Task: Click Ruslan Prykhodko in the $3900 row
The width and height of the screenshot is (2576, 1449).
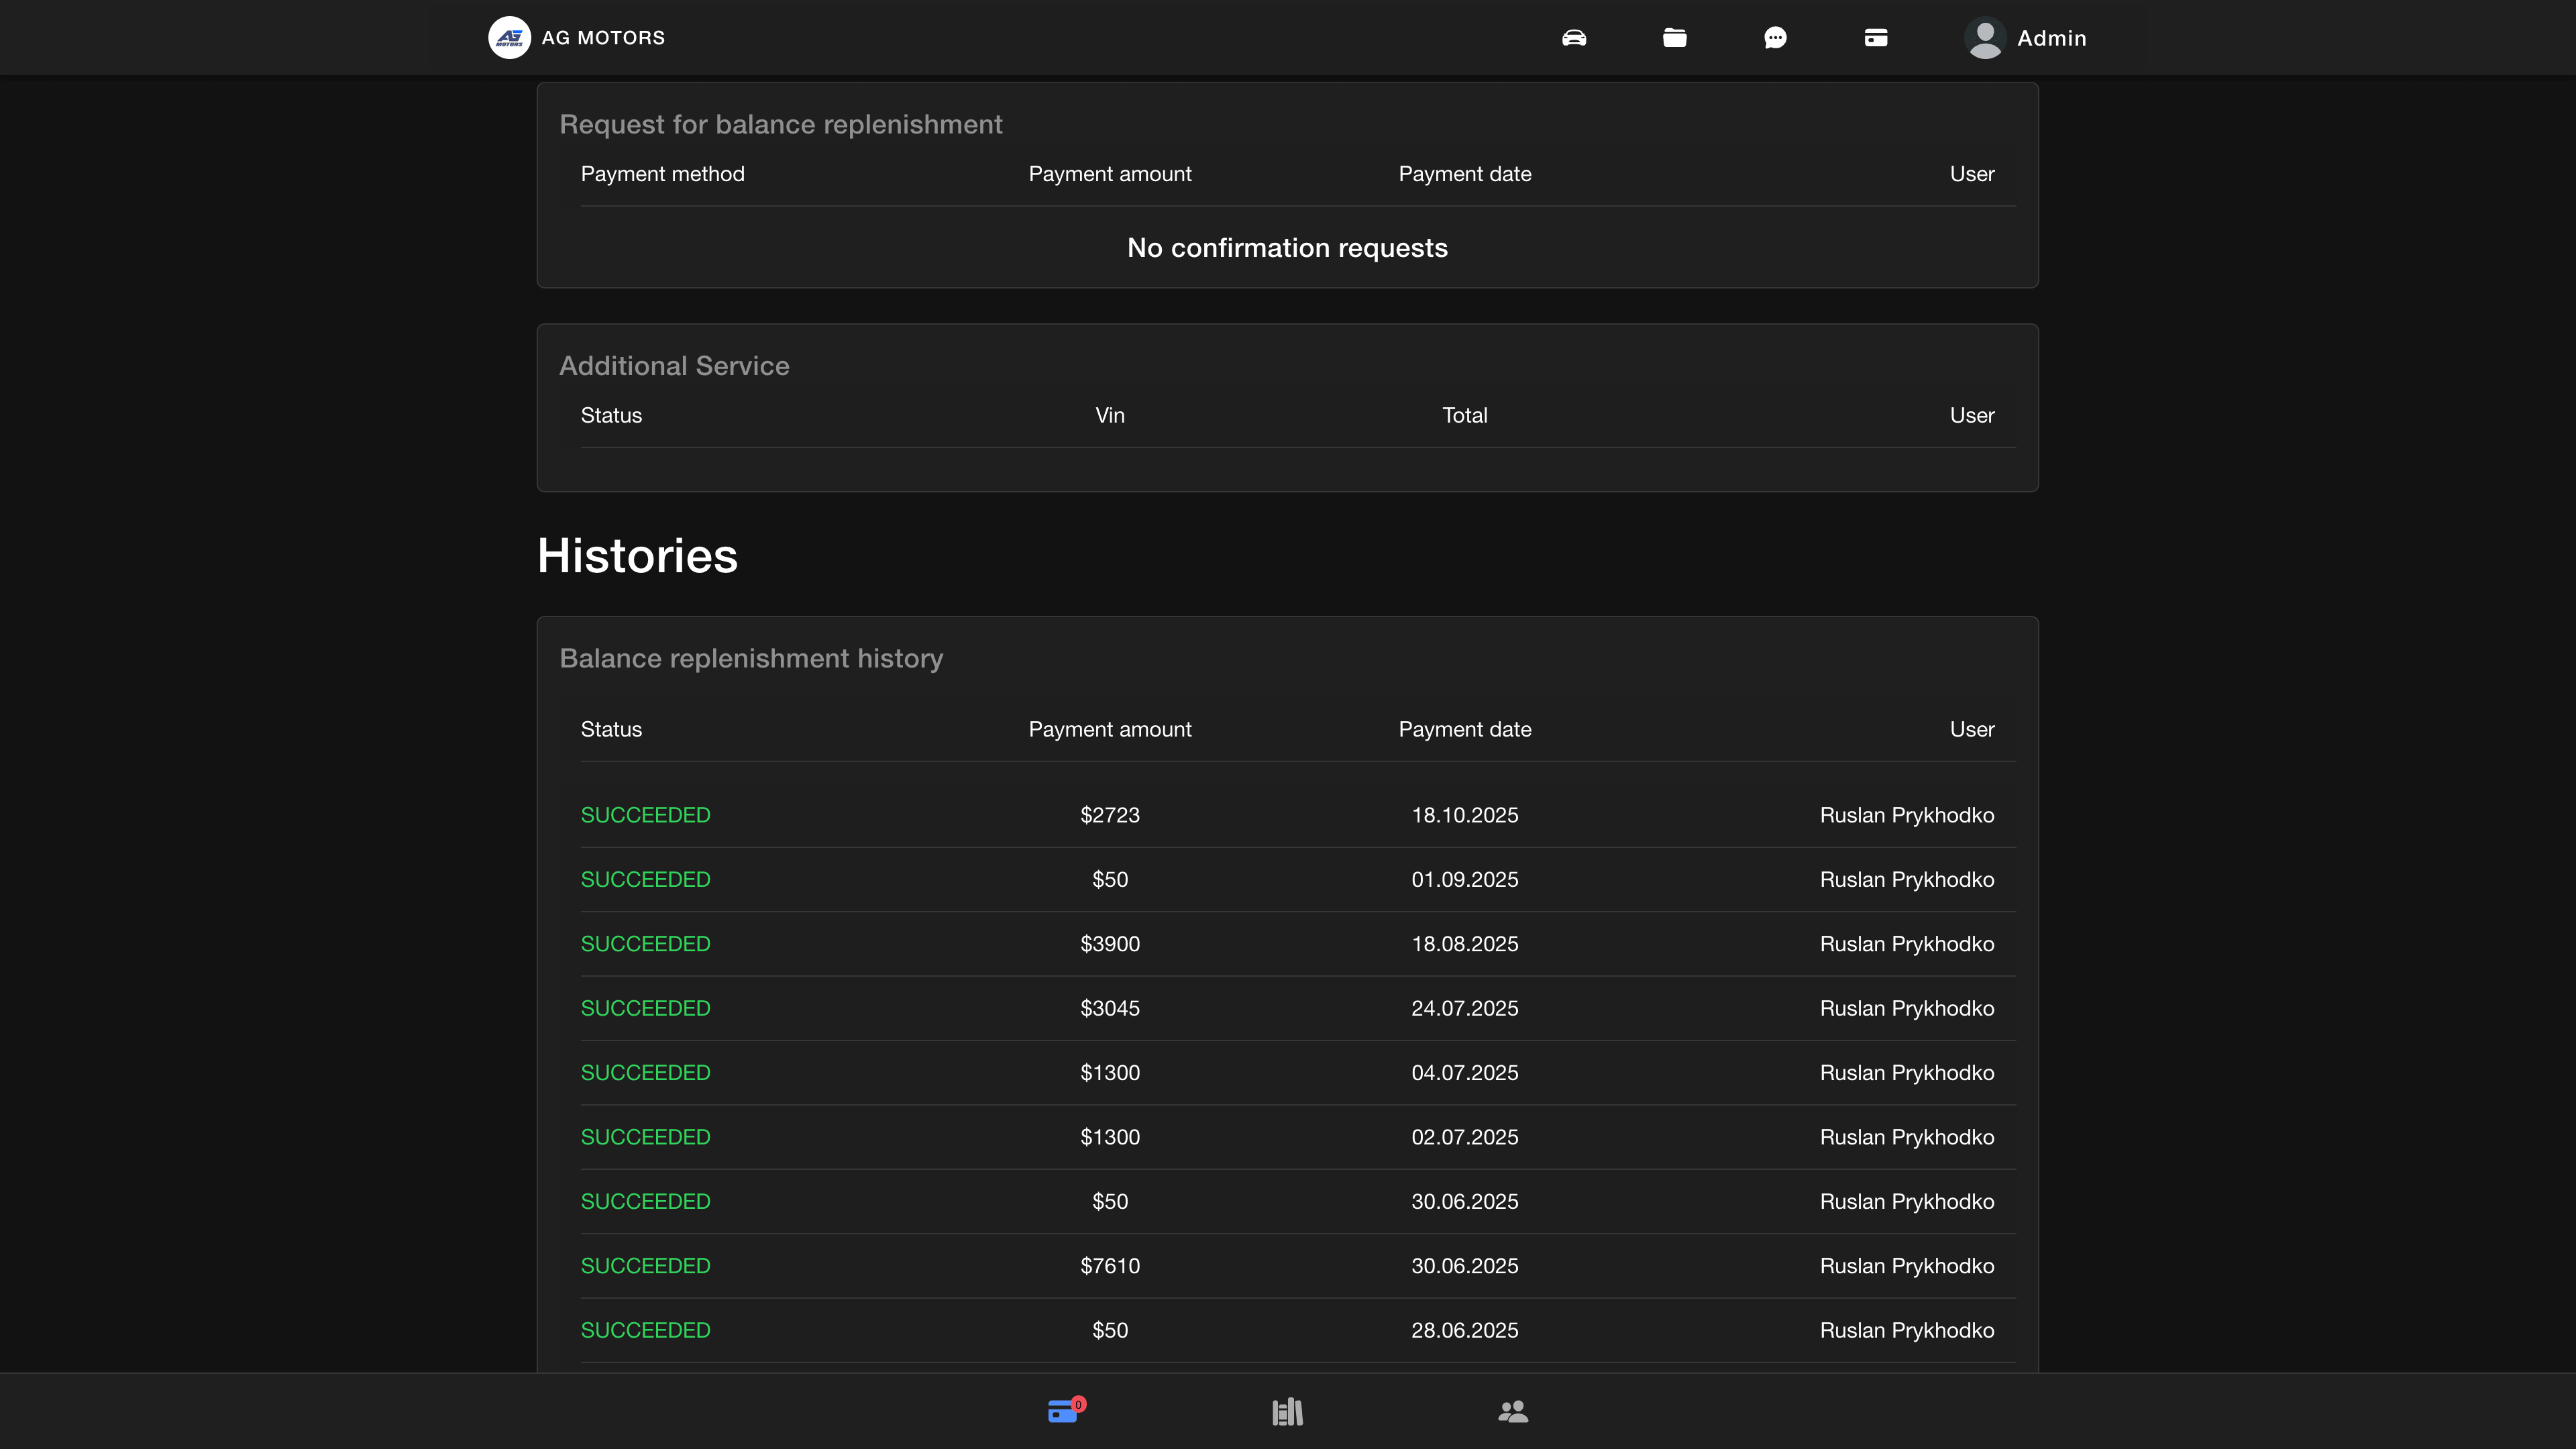Action: point(1907,944)
